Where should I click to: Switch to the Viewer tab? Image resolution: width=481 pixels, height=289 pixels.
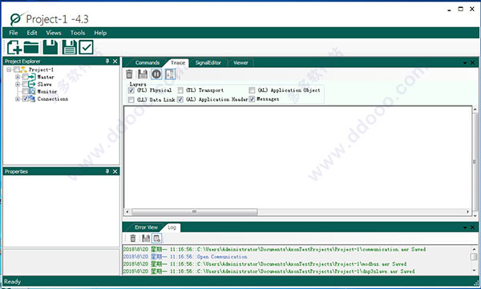[240, 62]
